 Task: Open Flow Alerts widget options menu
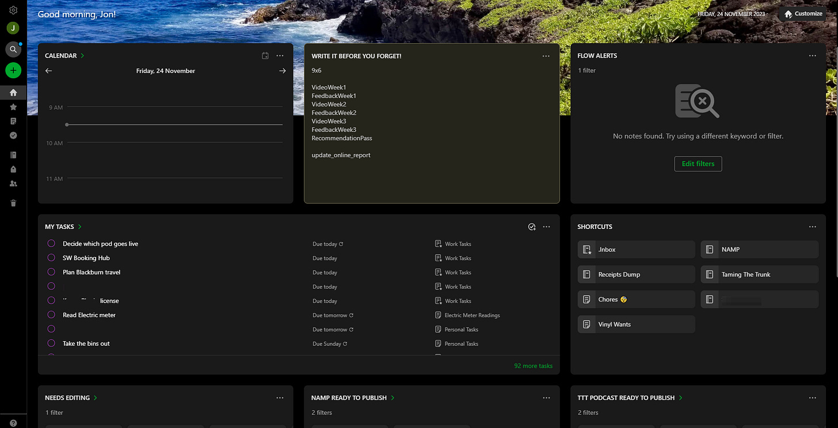(812, 56)
